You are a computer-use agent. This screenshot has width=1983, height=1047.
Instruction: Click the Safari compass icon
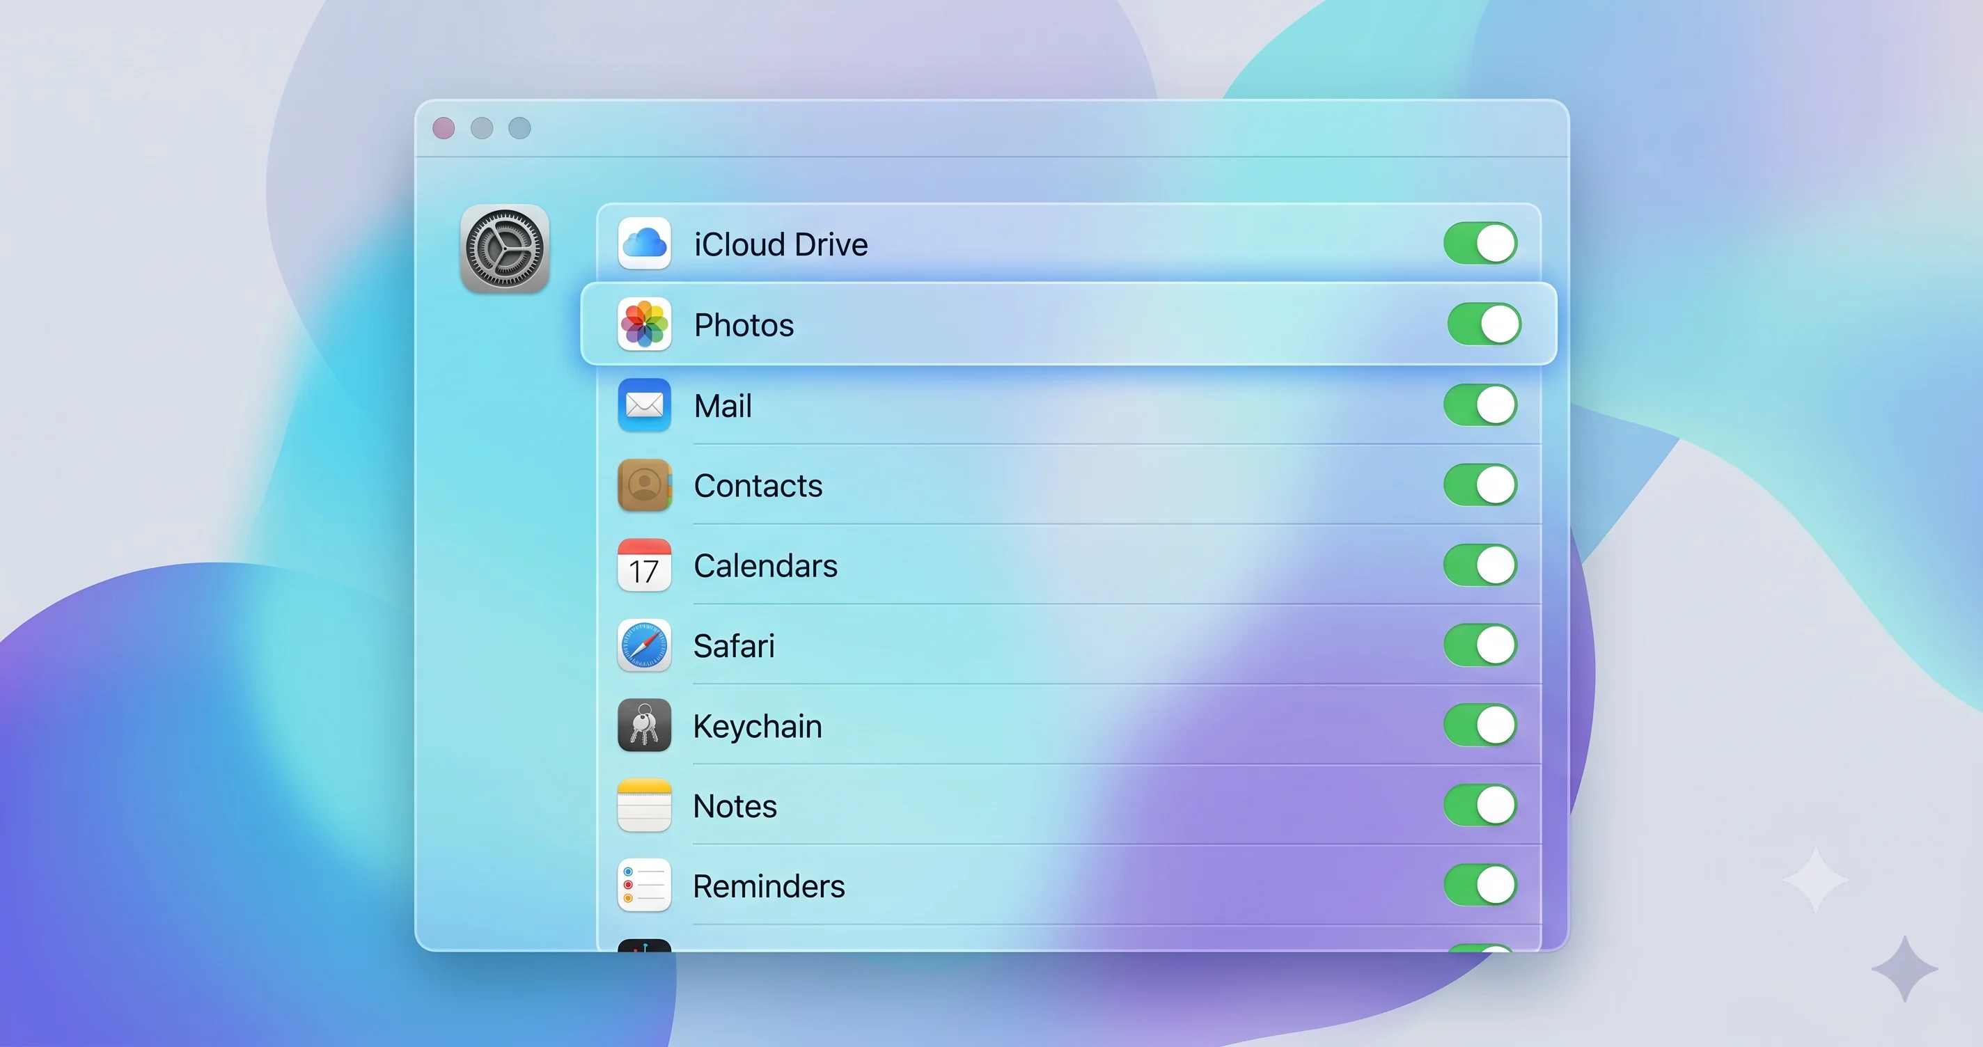pyautogui.click(x=644, y=645)
